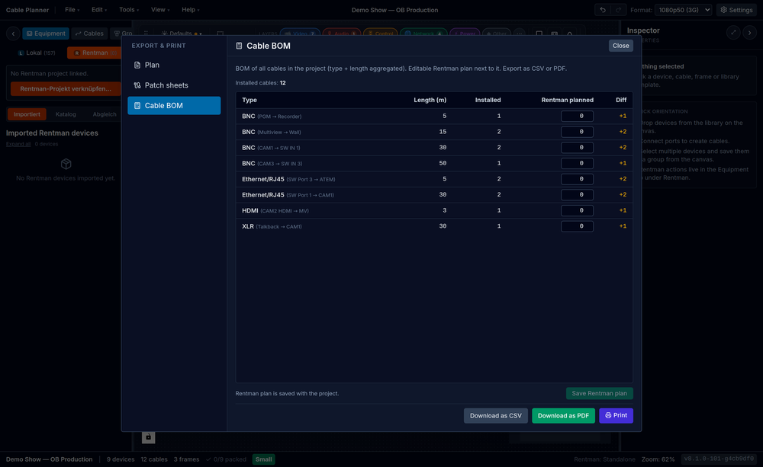Edit Rentman planned for Ethernet SW Port 1 → CAM1

[577, 195]
